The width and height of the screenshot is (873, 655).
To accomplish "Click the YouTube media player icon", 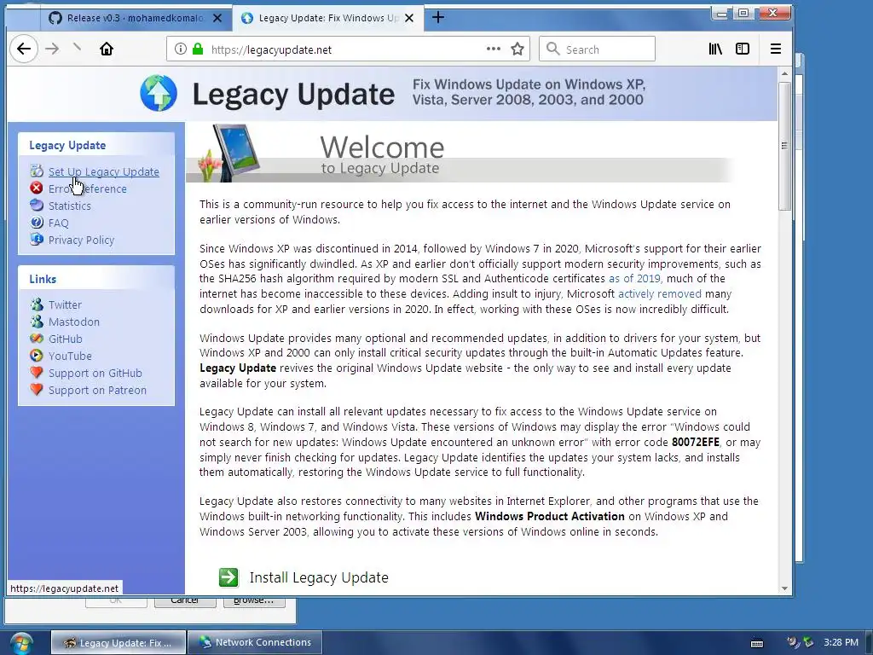I will tap(37, 356).
